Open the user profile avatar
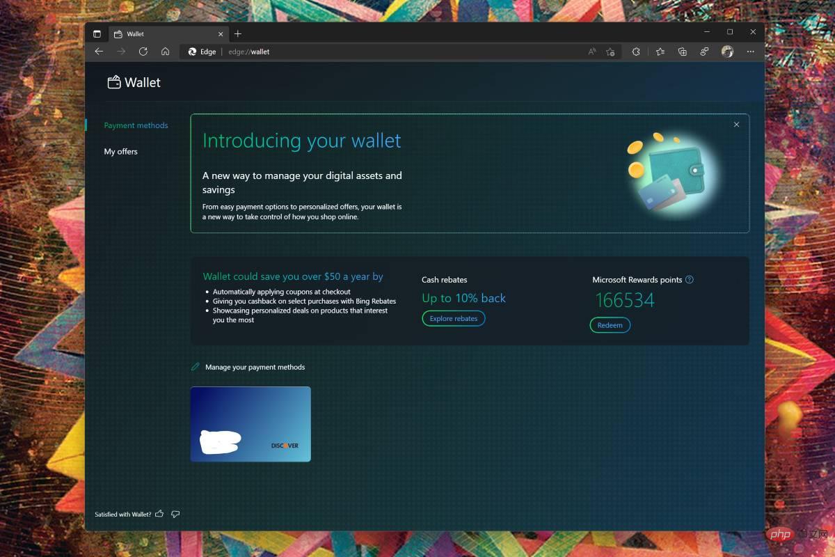The height and width of the screenshot is (557, 835). [x=727, y=52]
